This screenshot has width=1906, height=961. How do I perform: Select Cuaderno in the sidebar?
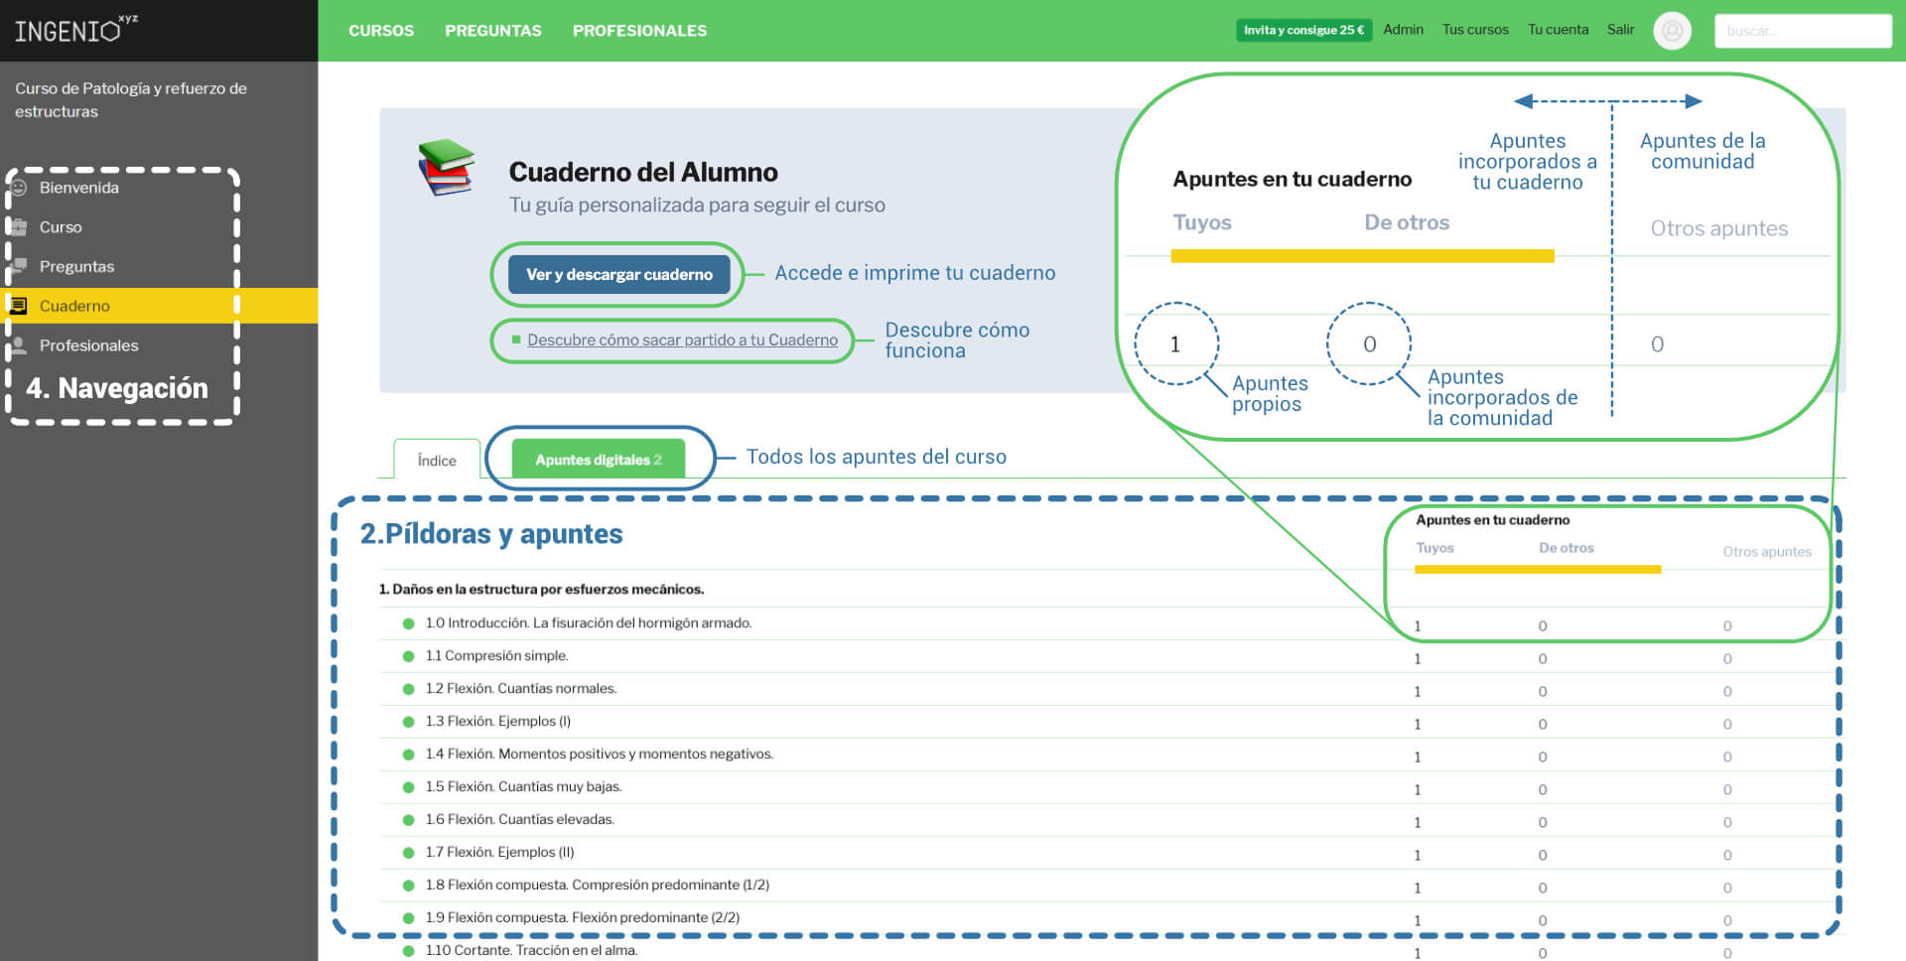coord(159,306)
